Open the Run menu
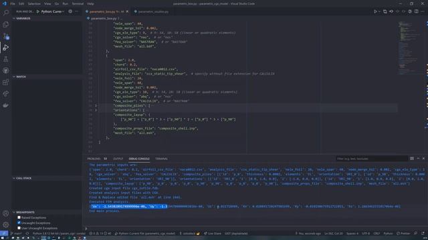This screenshot has height=240, width=428. click(66, 4)
